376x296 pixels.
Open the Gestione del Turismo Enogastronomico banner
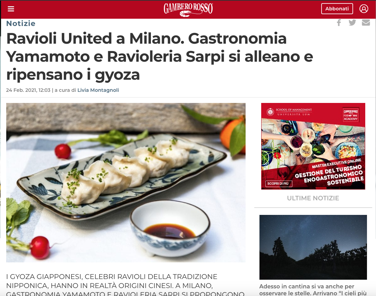click(313, 146)
